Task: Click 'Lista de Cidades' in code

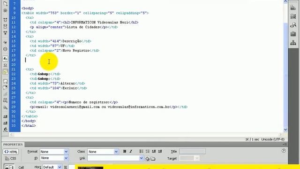Action: point(83,27)
